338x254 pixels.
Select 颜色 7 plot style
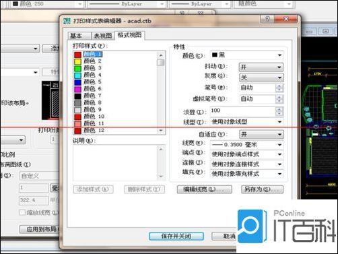(x=92, y=96)
